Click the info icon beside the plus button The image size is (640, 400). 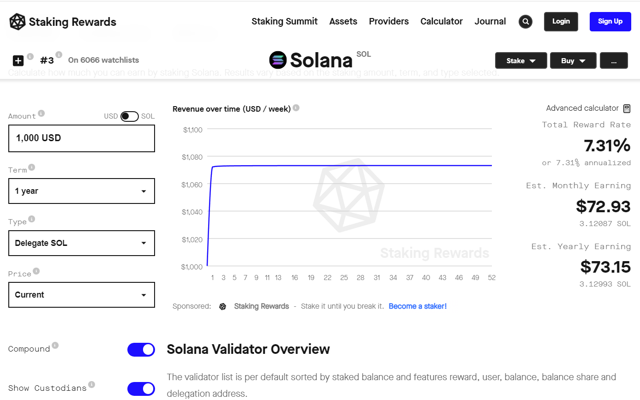click(x=30, y=57)
